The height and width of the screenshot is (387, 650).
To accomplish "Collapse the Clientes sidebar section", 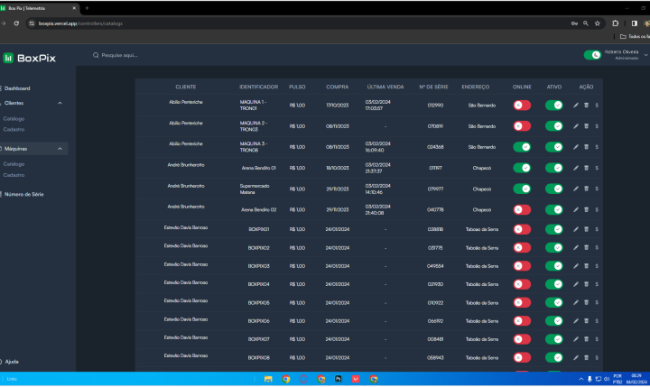I will [60, 104].
